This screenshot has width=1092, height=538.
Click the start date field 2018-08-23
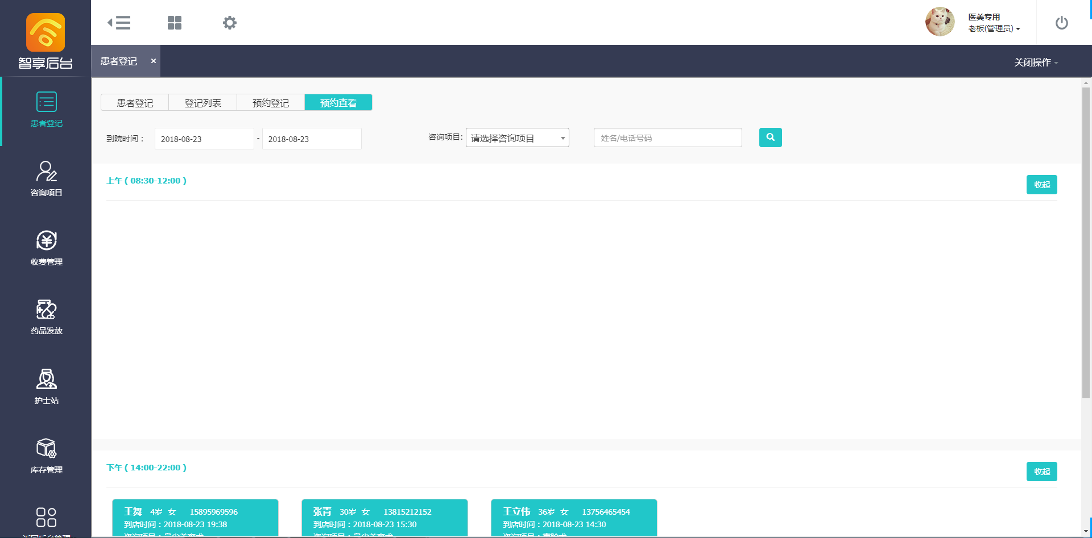(x=204, y=139)
